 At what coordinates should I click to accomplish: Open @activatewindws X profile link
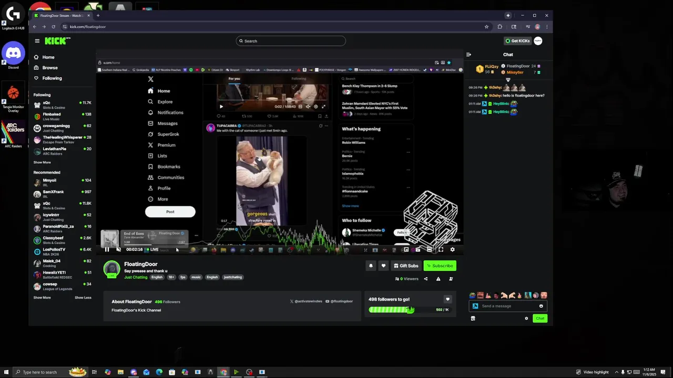point(306,301)
